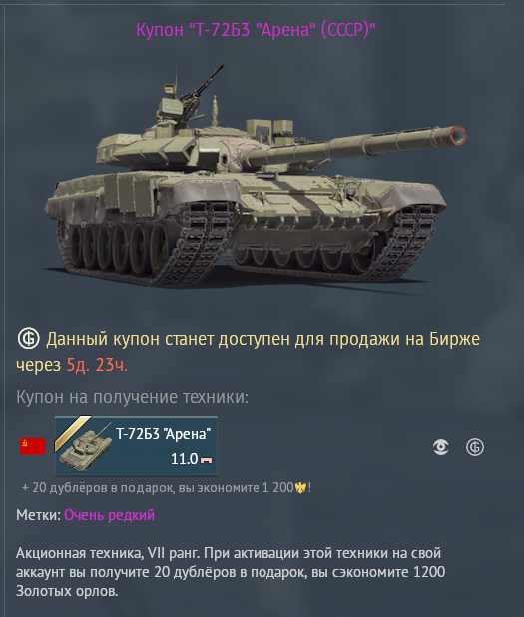Click the Метки label
Image resolution: width=524 pixels, height=617 pixels.
(x=39, y=515)
